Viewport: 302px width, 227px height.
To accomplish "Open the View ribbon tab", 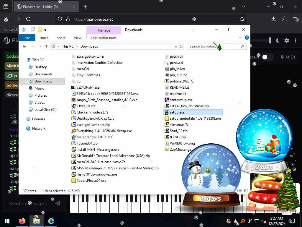I will click(x=78, y=38).
